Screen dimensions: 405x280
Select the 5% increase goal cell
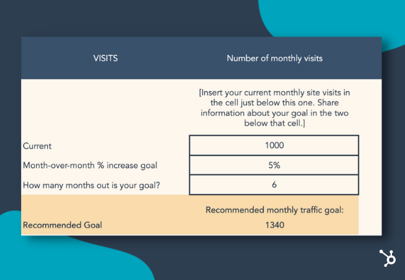(274, 165)
